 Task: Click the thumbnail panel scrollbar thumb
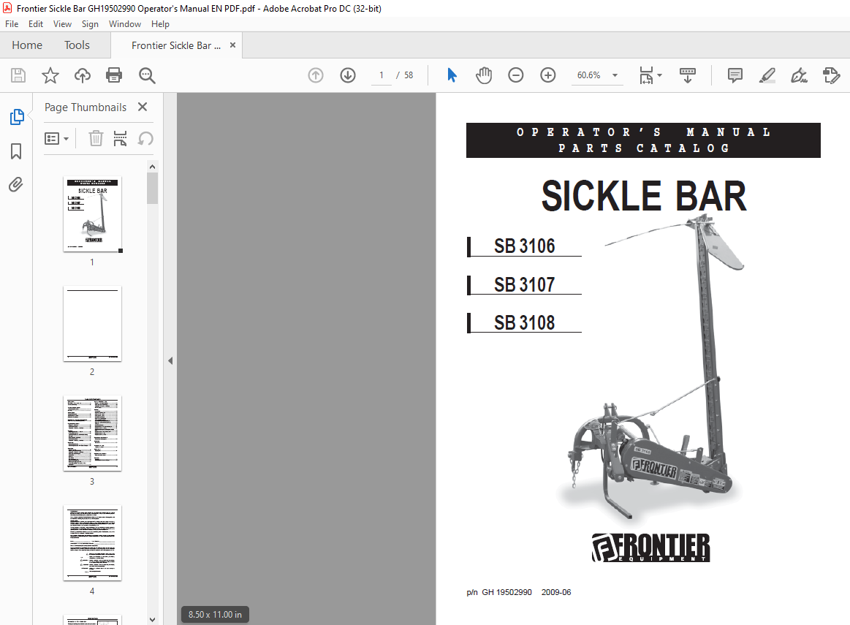[x=152, y=188]
